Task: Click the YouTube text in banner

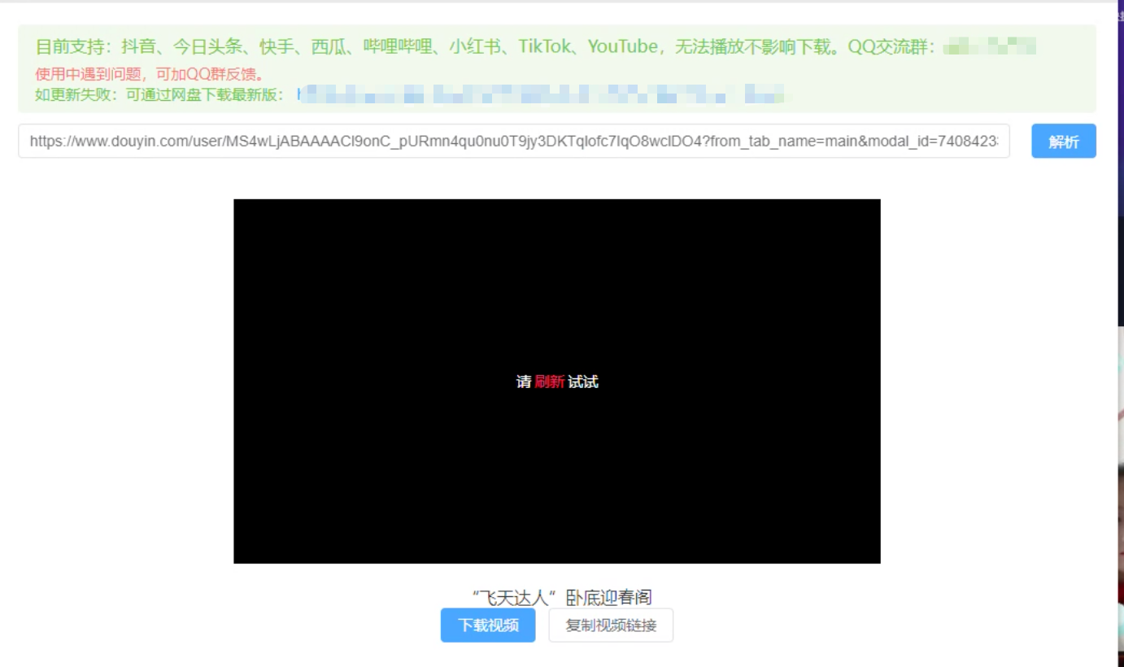Action: [622, 47]
